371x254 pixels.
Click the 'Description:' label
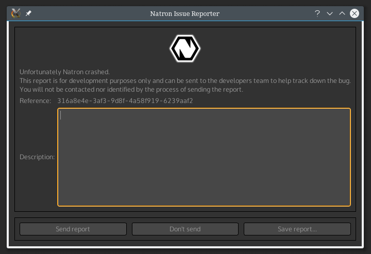click(x=37, y=157)
